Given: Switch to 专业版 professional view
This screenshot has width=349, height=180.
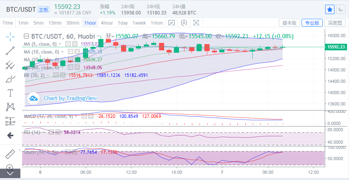Looking at the screenshot, I should point(312,23).
